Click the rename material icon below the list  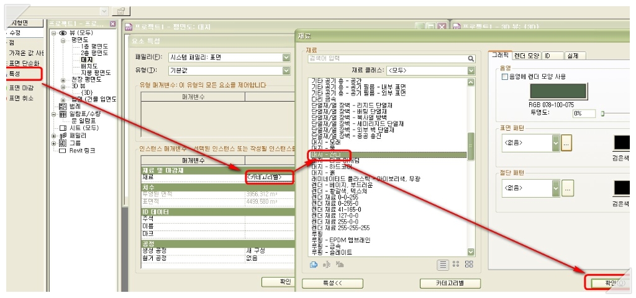326,265
